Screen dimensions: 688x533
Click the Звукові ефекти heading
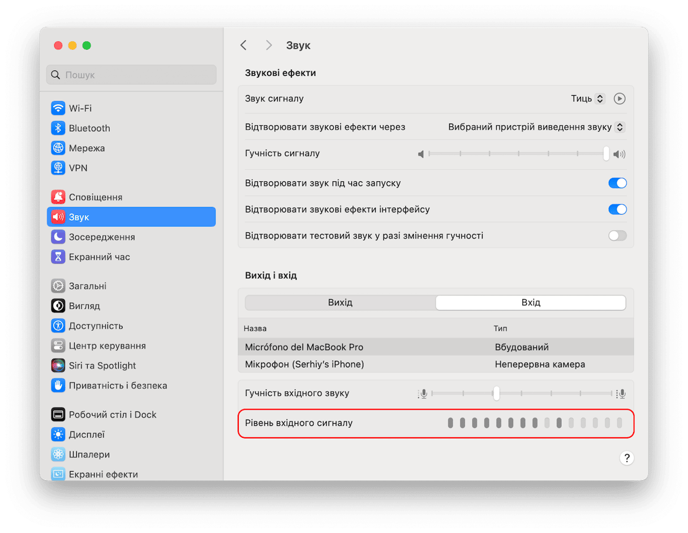[x=281, y=73]
